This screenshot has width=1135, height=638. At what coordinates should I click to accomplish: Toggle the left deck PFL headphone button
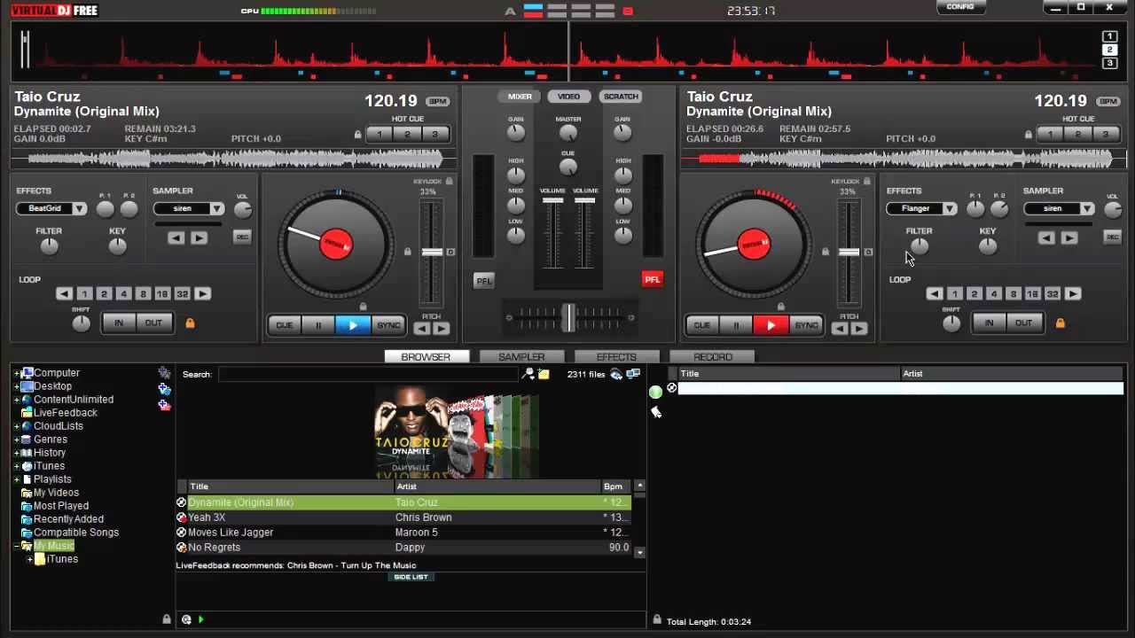point(483,280)
